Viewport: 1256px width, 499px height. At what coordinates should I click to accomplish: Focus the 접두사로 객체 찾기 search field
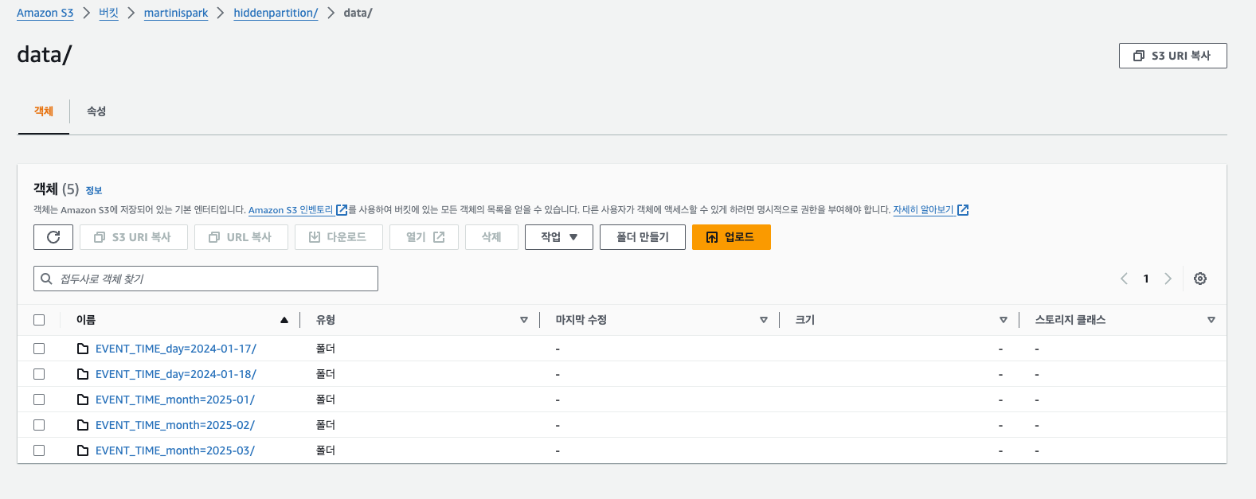click(205, 279)
